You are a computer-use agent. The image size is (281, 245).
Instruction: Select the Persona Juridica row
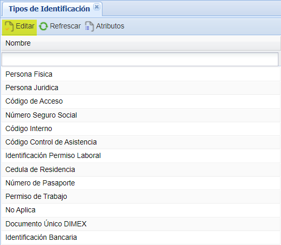tap(141, 88)
